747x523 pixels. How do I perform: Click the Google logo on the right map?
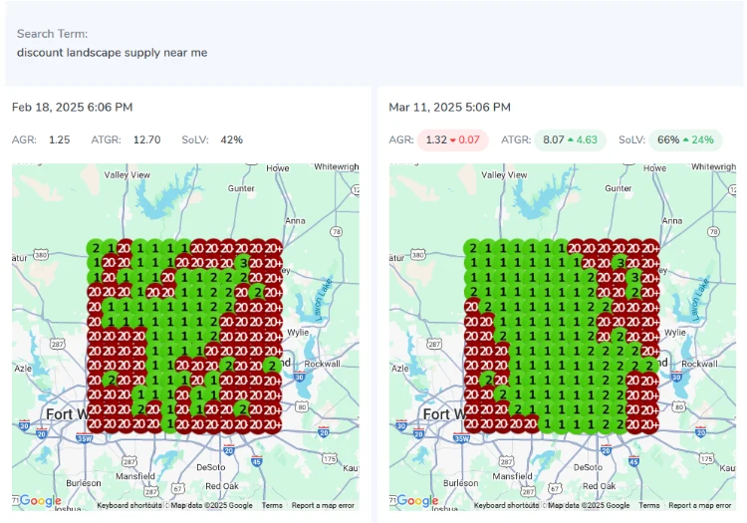[x=417, y=501]
